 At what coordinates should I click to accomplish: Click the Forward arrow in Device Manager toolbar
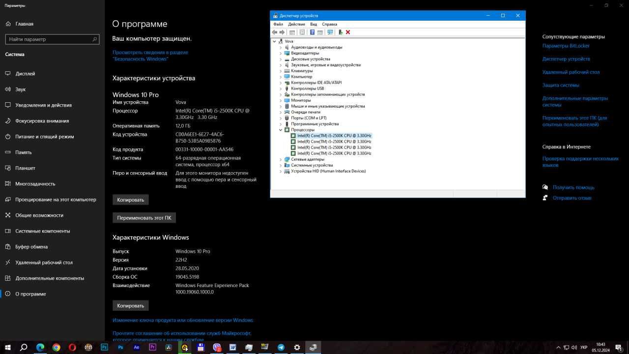282,32
